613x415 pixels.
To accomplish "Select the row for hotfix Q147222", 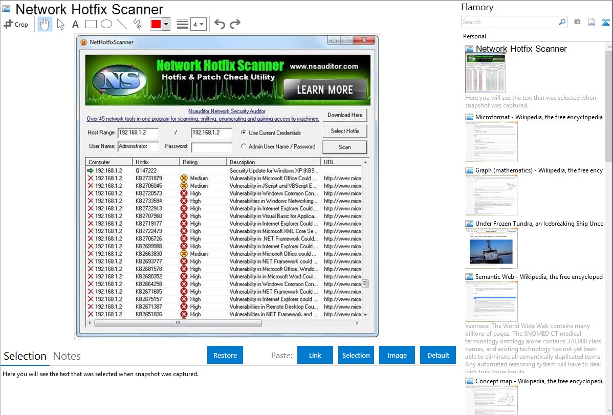I will tap(224, 170).
